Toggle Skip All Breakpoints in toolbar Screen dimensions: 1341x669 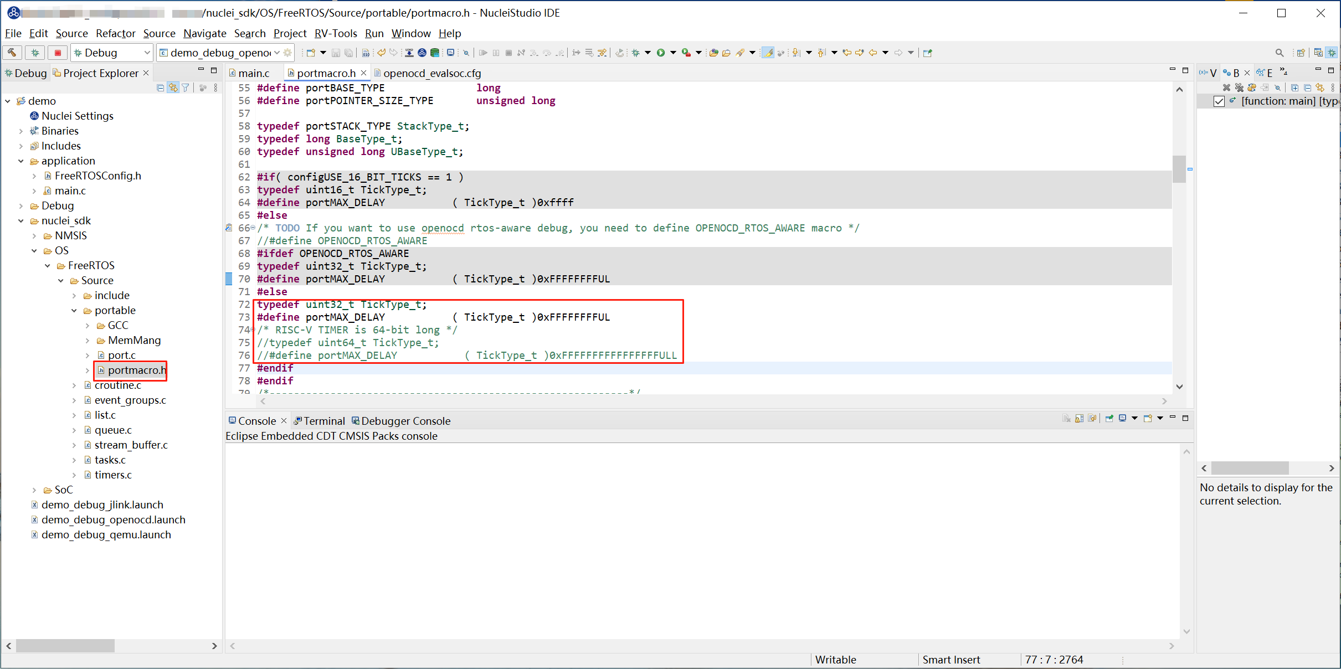[x=466, y=53]
